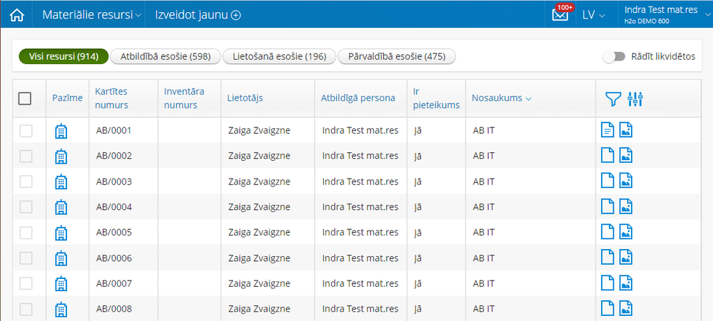View image icon for AB/0003
This screenshot has width=713, height=321.
[x=626, y=181]
